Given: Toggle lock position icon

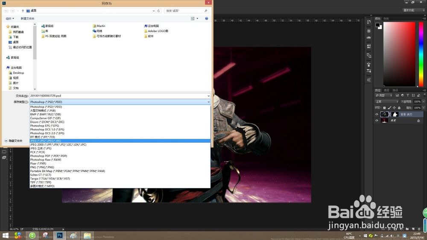Looking at the screenshot, I should point(394,108).
